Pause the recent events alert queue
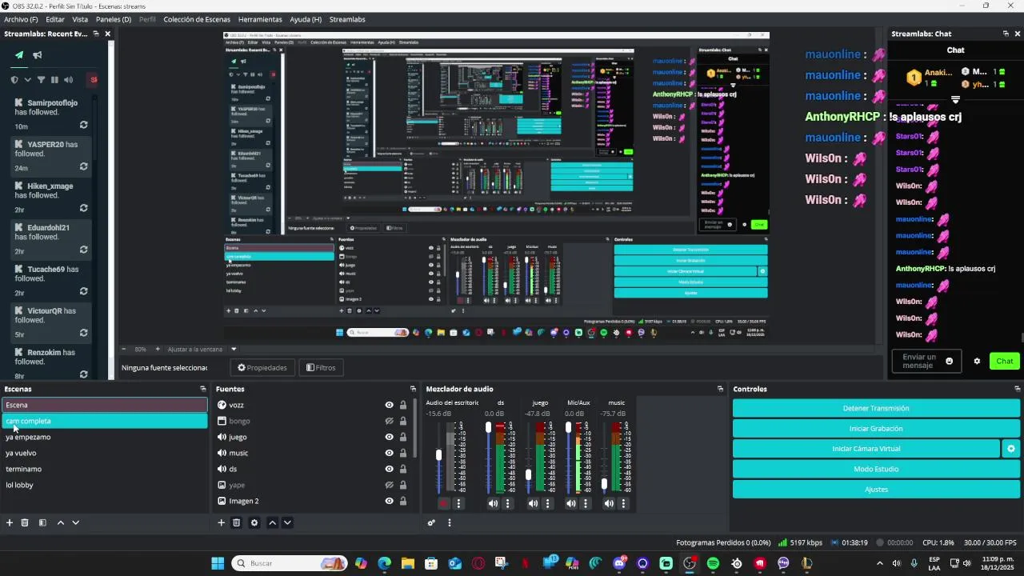The image size is (1024, 576). coord(54,80)
